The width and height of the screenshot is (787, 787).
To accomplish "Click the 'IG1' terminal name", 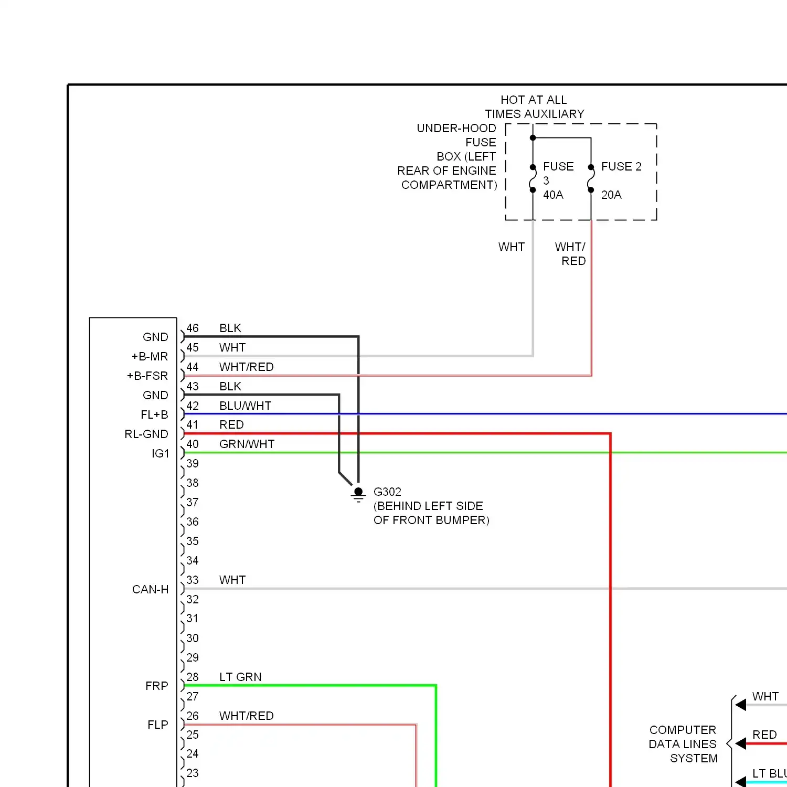I will pyautogui.click(x=161, y=453).
